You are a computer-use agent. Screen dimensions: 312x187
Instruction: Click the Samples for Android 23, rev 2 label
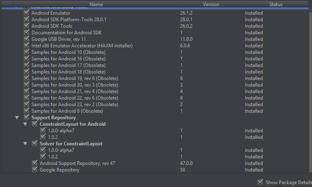[75, 105]
